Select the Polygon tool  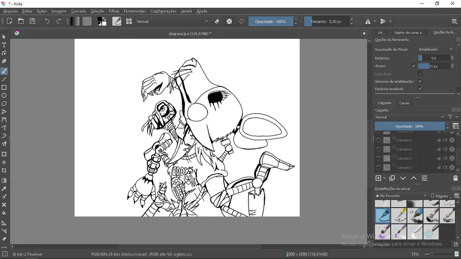(4, 104)
